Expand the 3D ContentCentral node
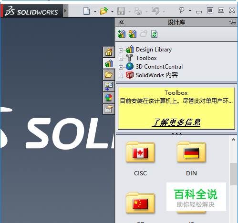Image resolution: width=238 pixels, height=223 pixels. tap(121, 67)
